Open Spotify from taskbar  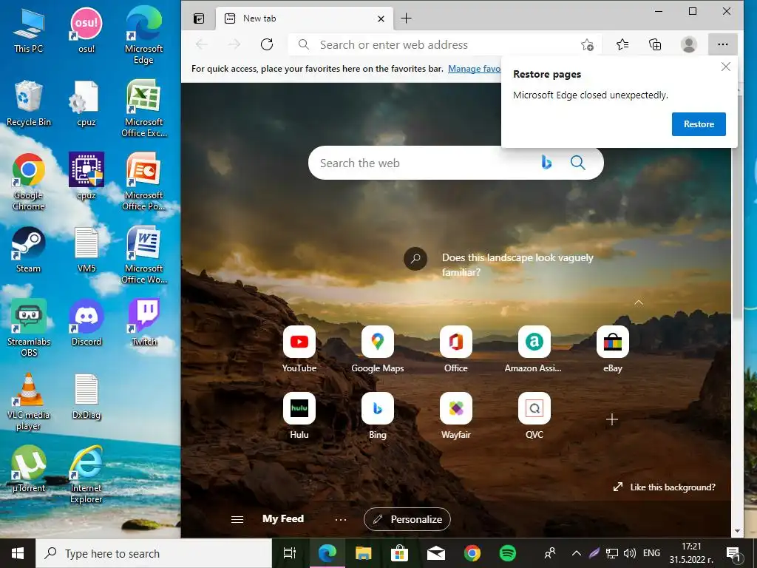point(507,553)
